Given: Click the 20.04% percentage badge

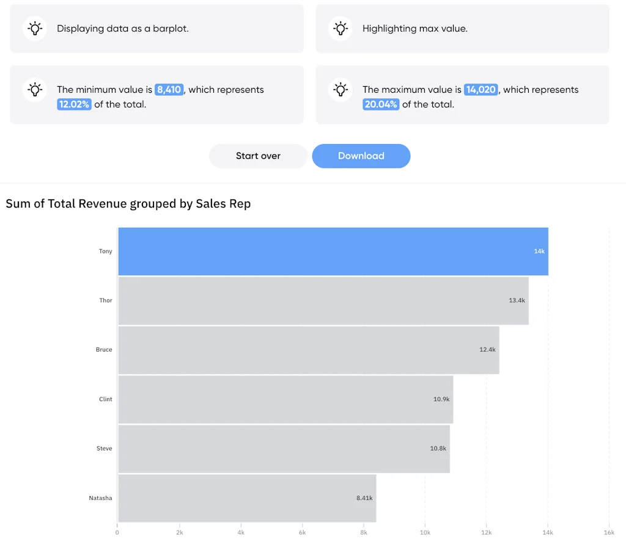Looking at the screenshot, I should pyautogui.click(x=380, y=104).
